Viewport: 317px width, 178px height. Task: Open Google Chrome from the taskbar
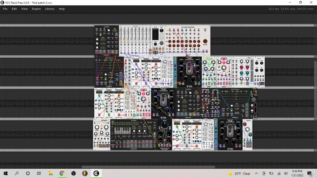pos(62,173)
